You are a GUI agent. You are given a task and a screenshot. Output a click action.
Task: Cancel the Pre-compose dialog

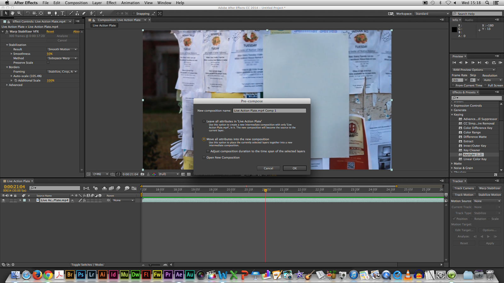click(268, 168)
